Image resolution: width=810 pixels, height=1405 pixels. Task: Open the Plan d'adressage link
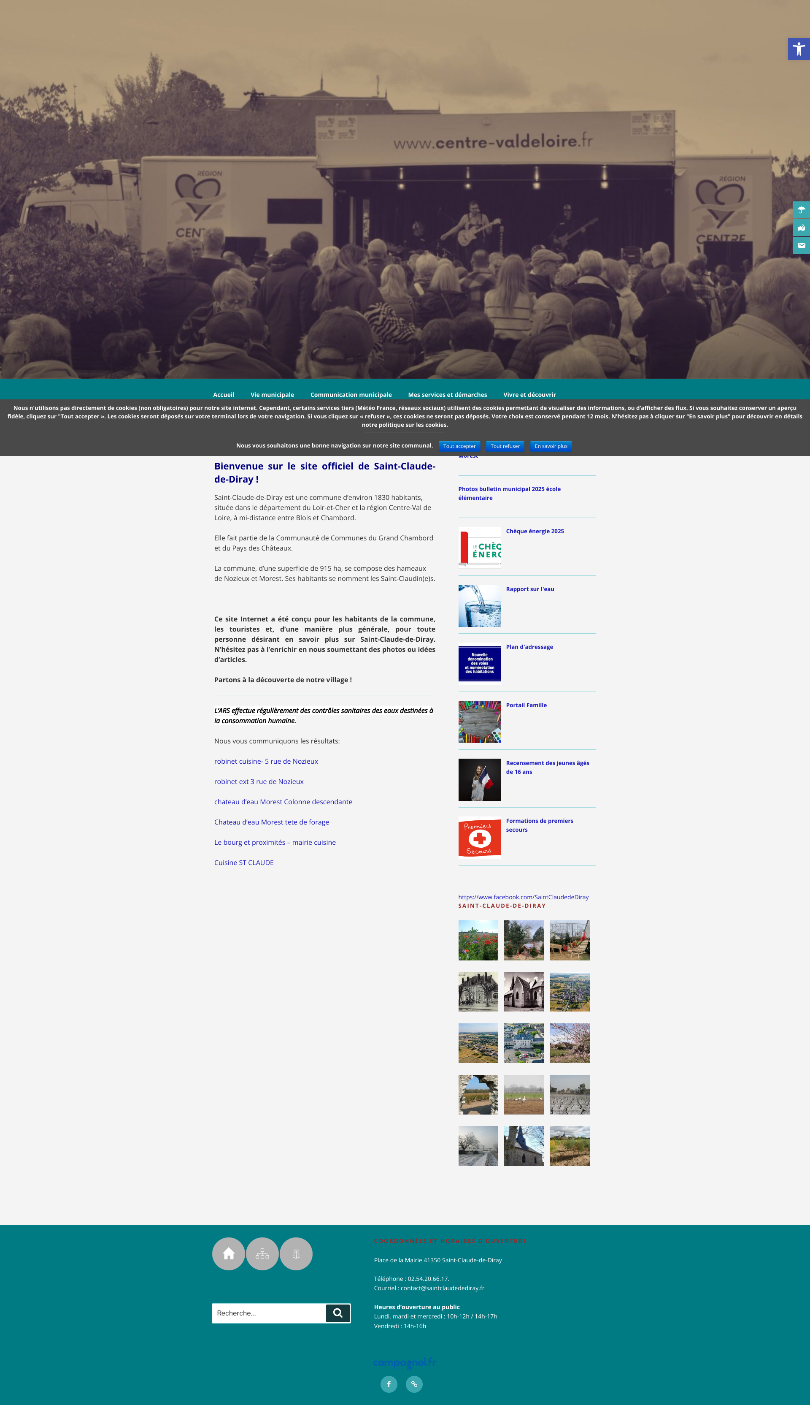[x=529, y=647]
